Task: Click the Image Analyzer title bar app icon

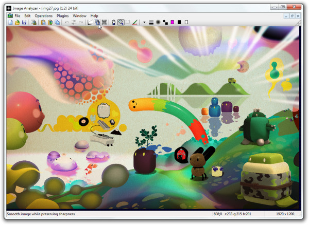Action: coord(9,8)
